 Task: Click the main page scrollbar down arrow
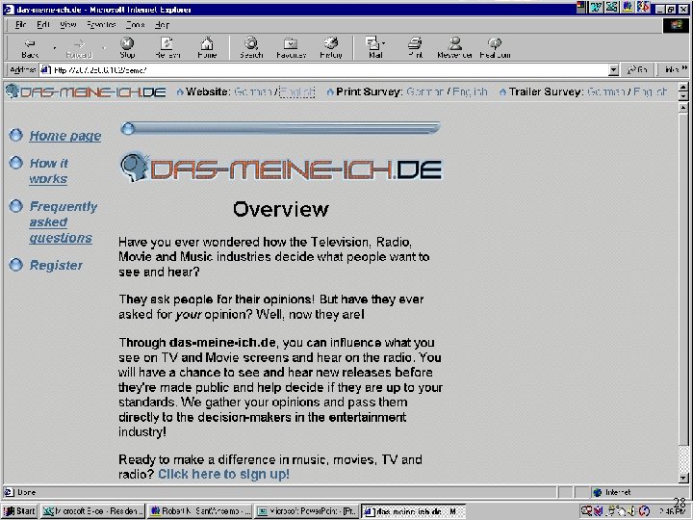(x=683, y=478)
